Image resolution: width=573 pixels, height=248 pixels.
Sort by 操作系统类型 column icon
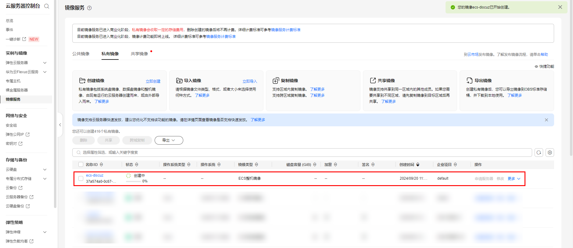click(189, 165)
